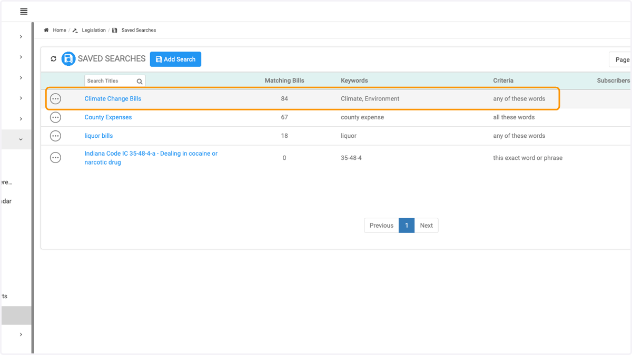
Task: Click the Home icon in the breadcrumb
Action: (x=46, y=30)
